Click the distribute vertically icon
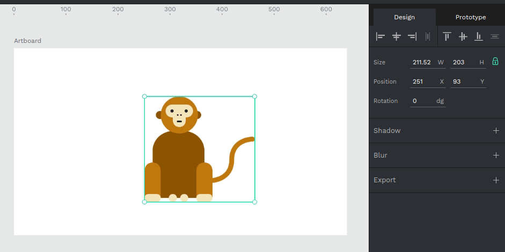This screenshot has width=505, height=252. 494,36
